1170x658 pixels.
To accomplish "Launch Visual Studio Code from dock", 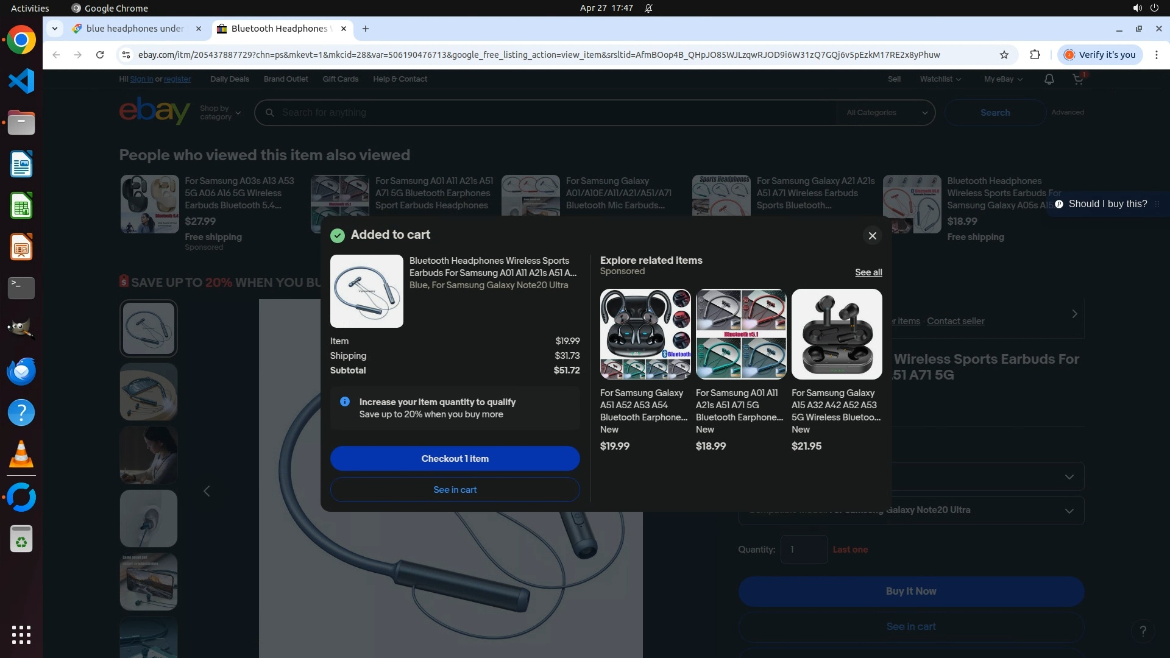I will (21, 81).
